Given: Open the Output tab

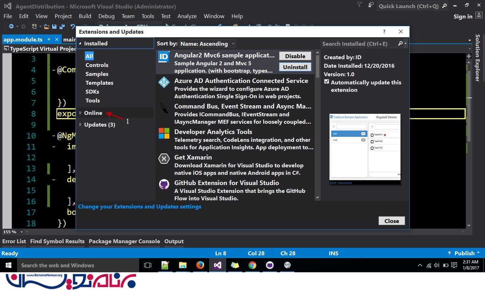Looking at the screenshot, I should tap(174, 241).
